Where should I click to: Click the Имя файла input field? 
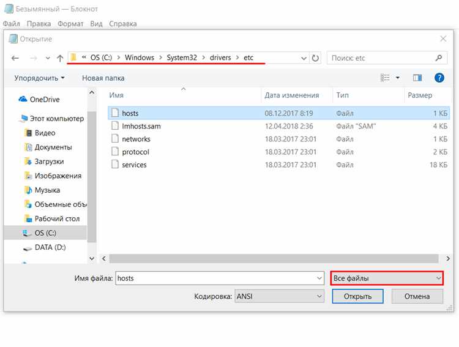tap(220, 278)
